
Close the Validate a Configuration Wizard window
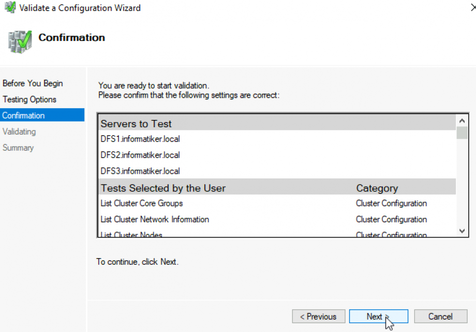pyautogui.click(x=472, y=8)
